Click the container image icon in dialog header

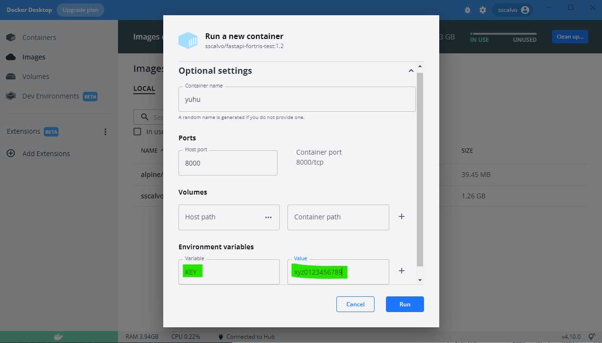pyautogui.click(x=188, y=40)
